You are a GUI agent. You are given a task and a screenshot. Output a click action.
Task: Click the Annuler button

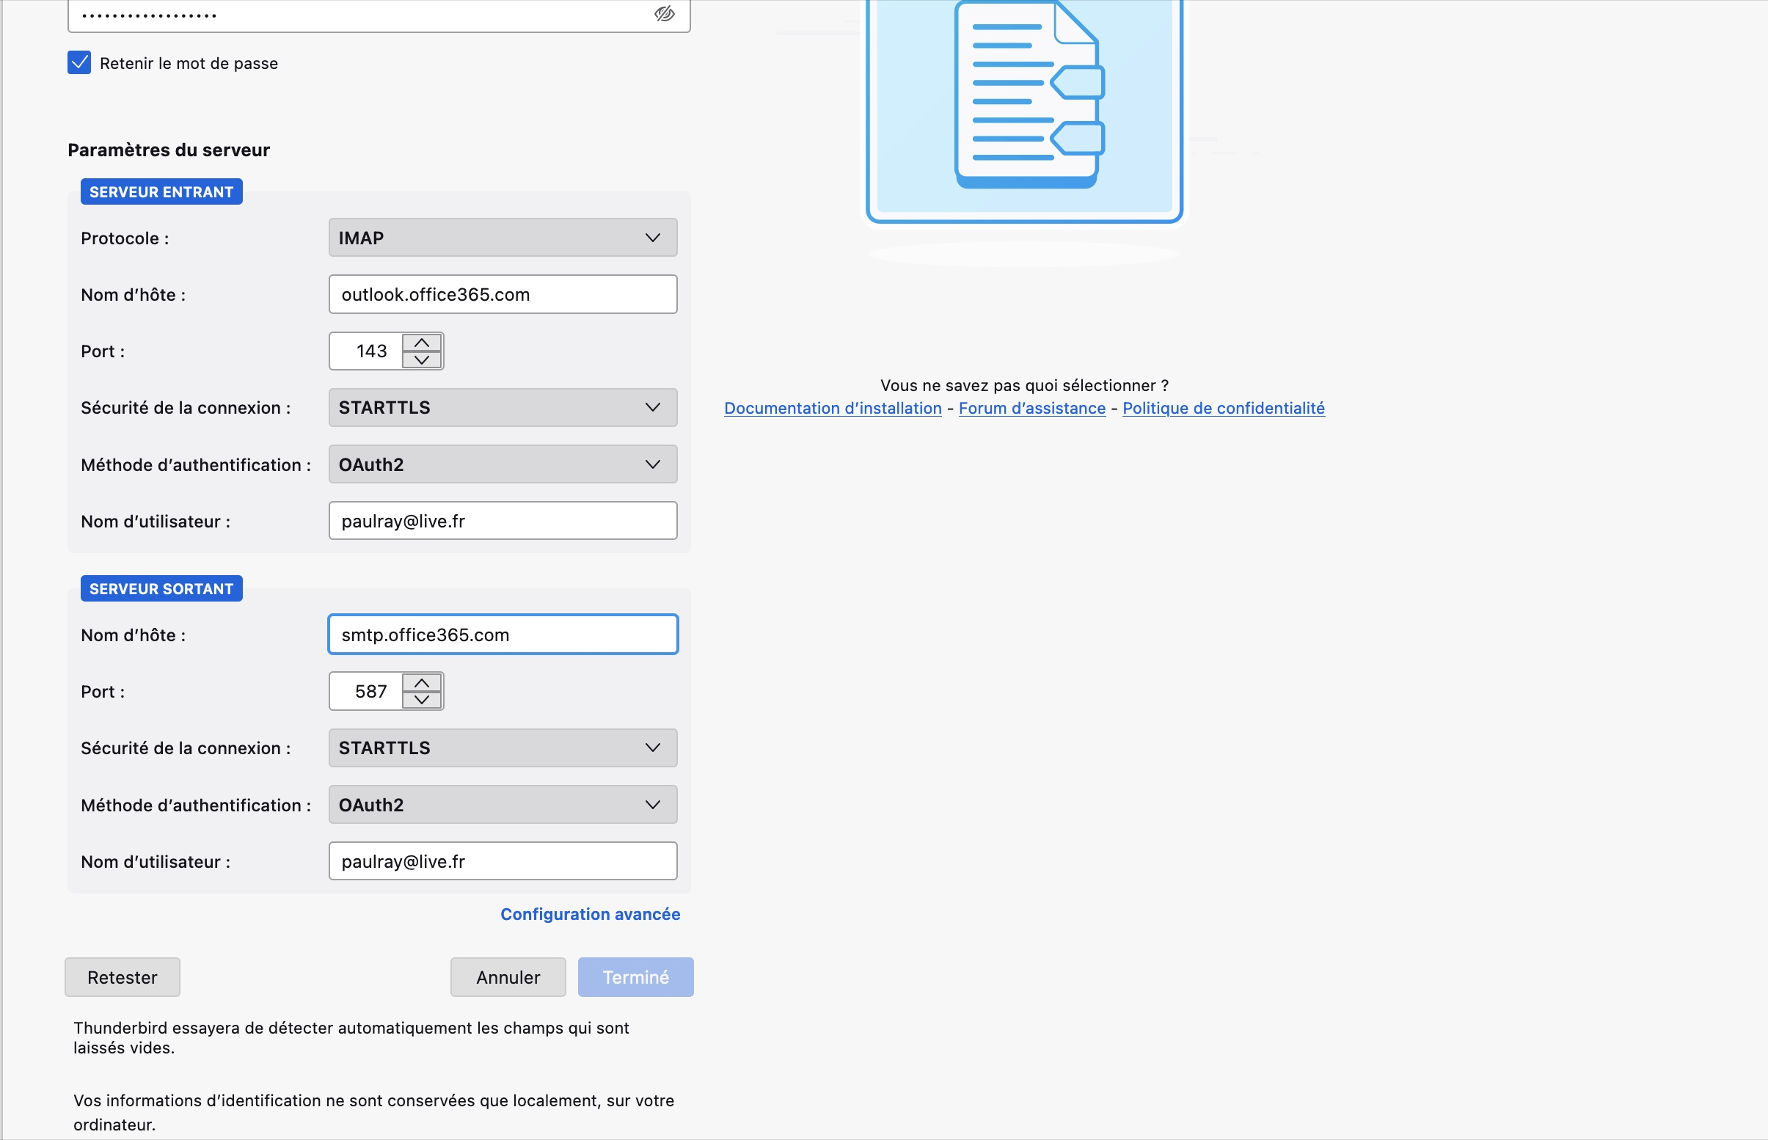(x=508, y=977)
